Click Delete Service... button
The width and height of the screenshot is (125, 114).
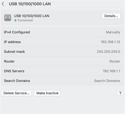coord(16,93)
